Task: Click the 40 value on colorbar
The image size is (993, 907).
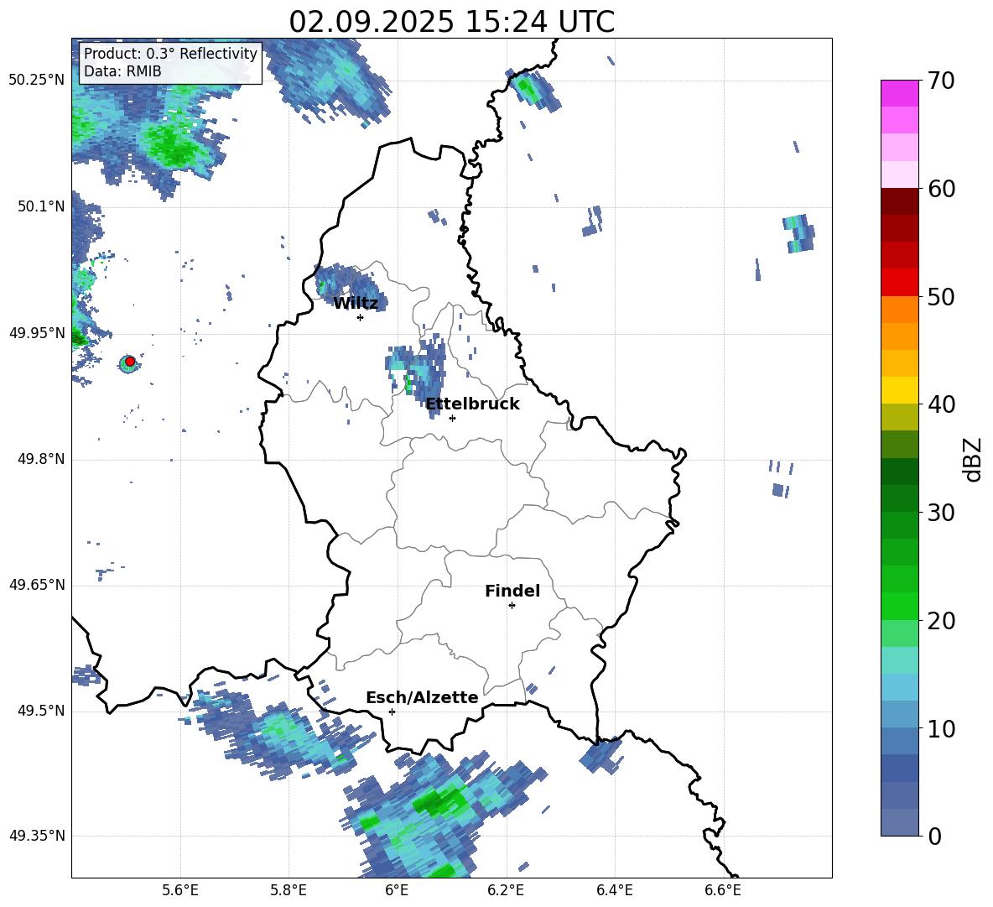Action: coord(941,404)
